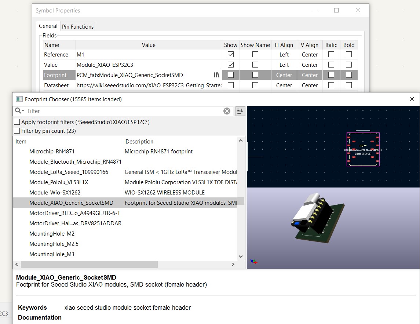
Task: Select Module_XIAO_Generic_SocketSMD footprint
Action: 71,203
